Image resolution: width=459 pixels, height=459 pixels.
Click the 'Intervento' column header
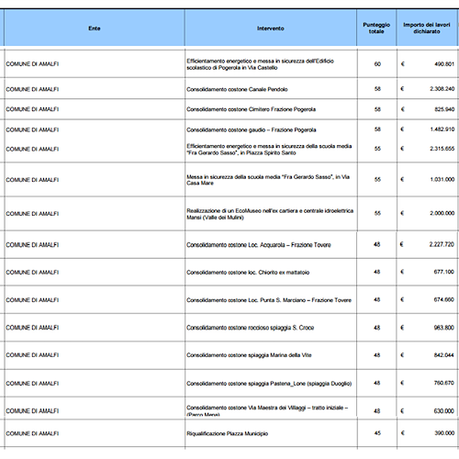click(271, 28)
